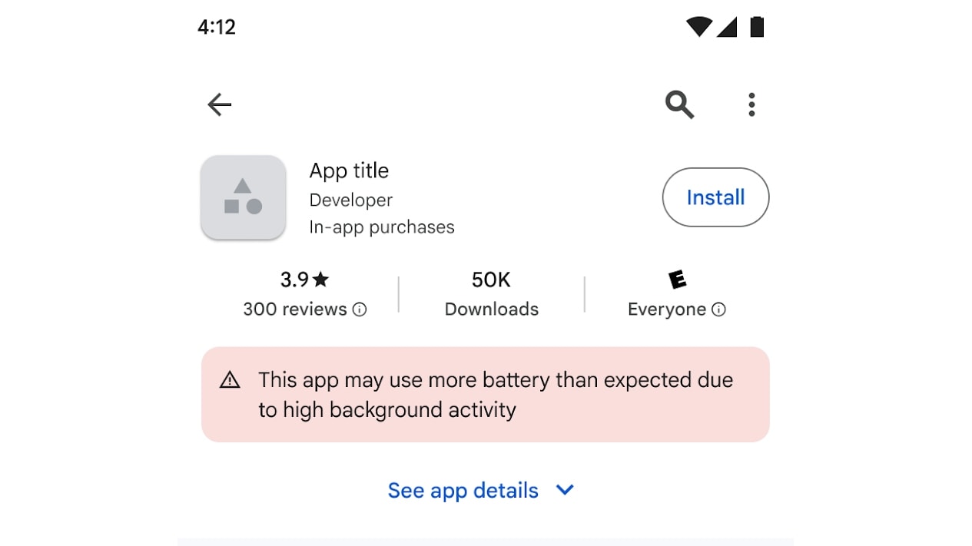
Task: Expand the See app details section
Action: [463, 490]
